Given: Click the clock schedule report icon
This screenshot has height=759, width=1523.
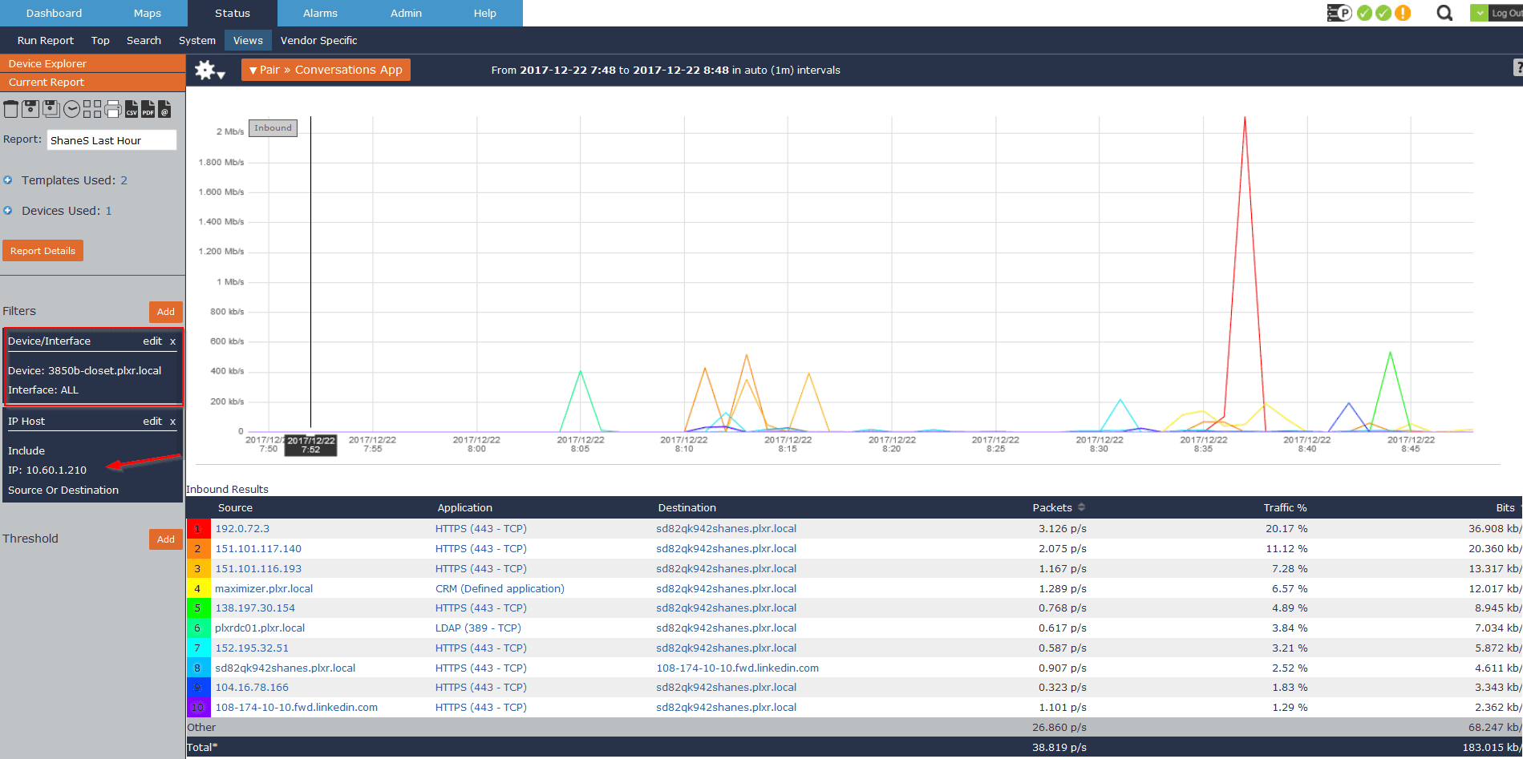Looking at the screenshot, I should coord(72,109).
